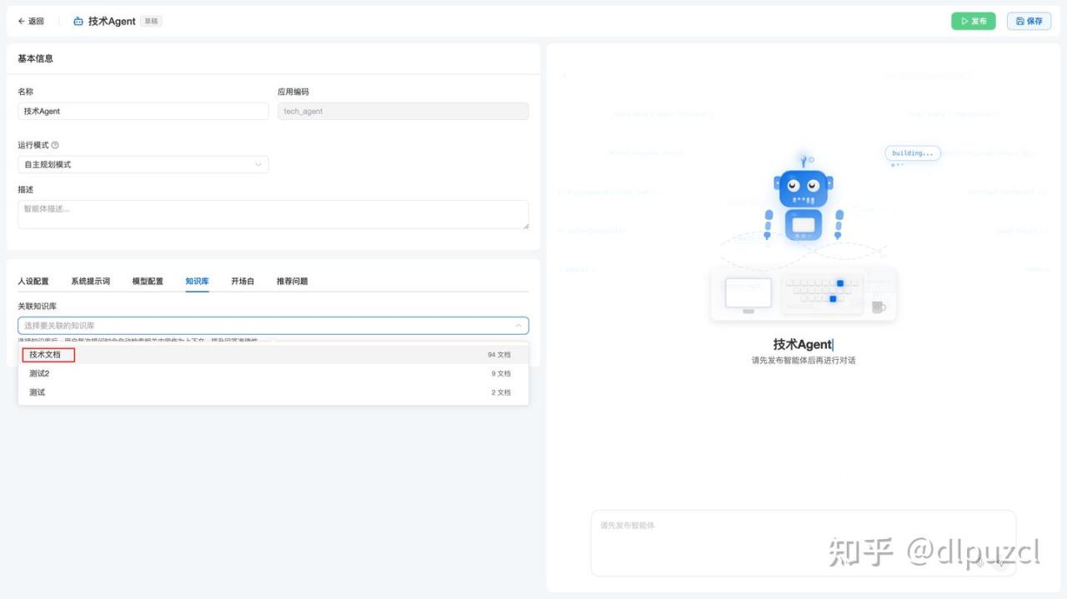The height and width of the screenshot is (599, 1067).
Task: Click the robot icon beside 技术Agent title
Action: coord(78,22)
